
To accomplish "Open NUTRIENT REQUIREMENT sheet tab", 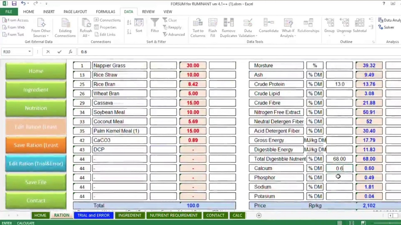I will [x=174, y=215].
